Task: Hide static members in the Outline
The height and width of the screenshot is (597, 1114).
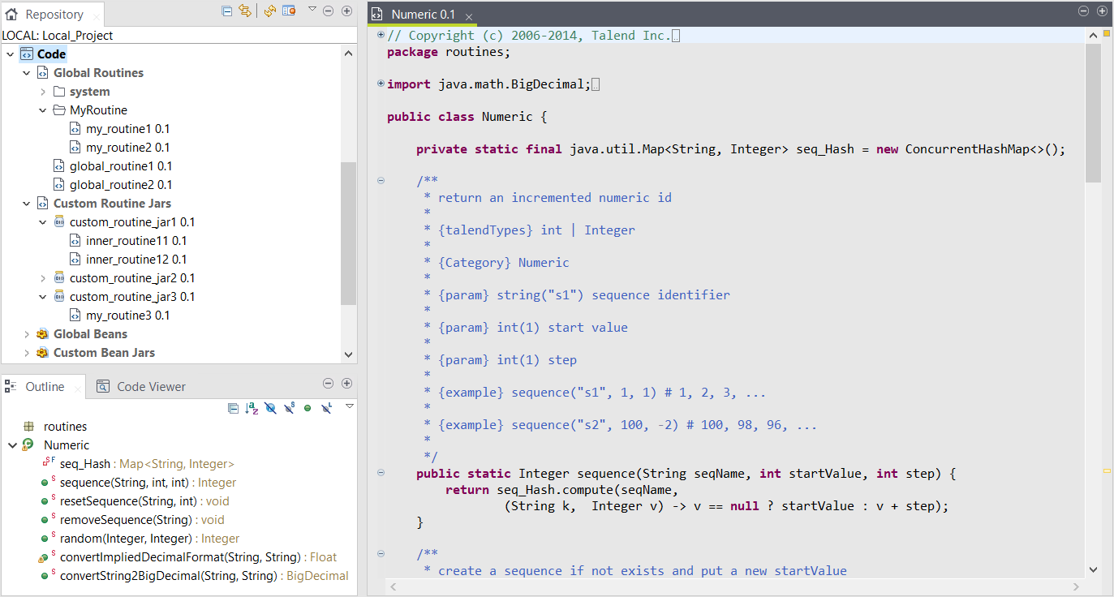Action: [x=289, y=407]
